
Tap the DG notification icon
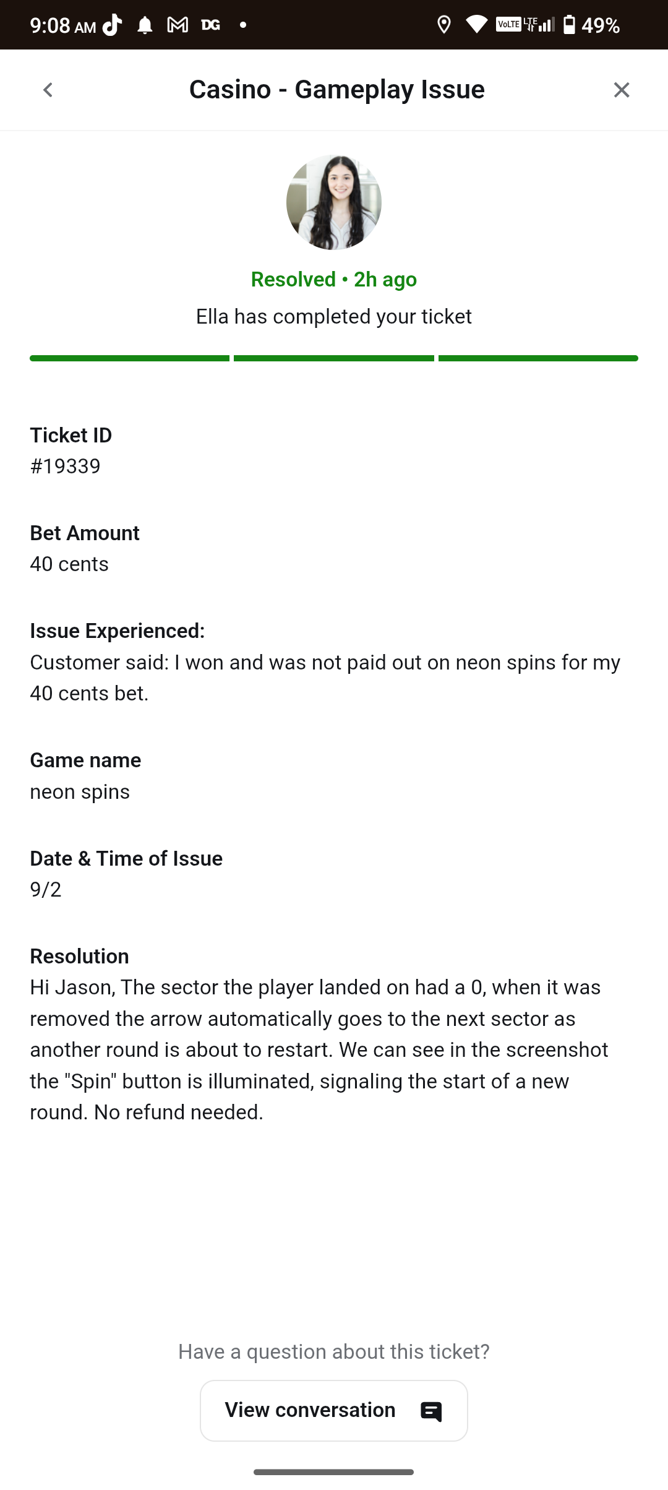tap(210, 25)
